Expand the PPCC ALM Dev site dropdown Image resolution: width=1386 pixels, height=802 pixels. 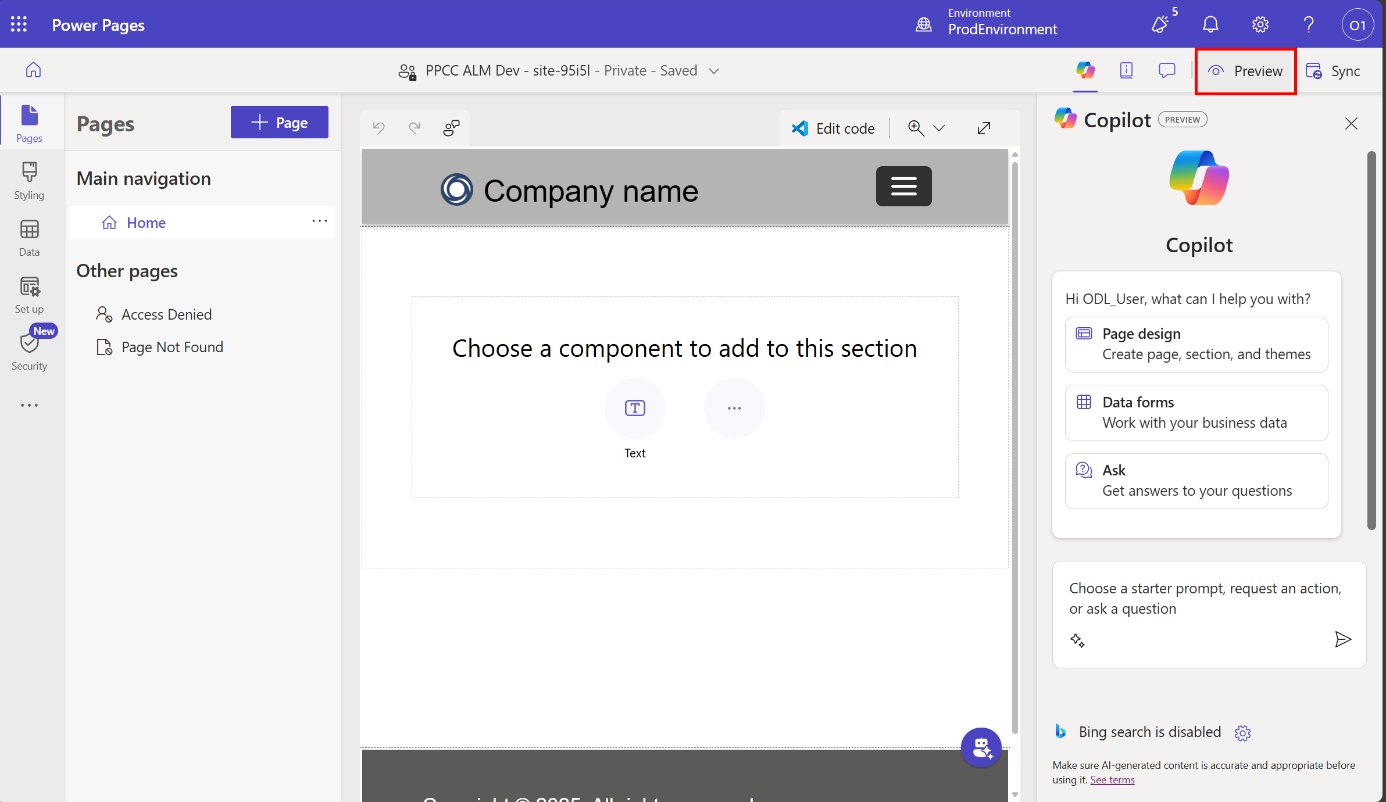click(x=714, y=70)
